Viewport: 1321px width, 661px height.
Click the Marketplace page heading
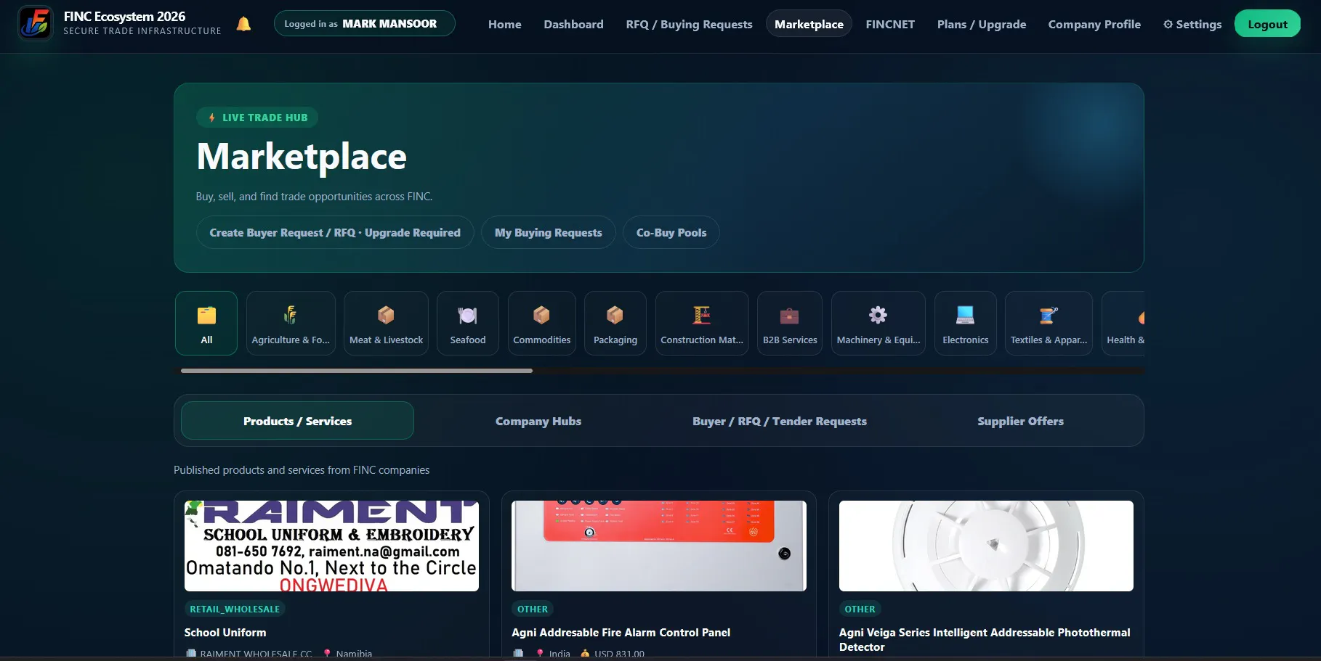click(x=302, y=156)
